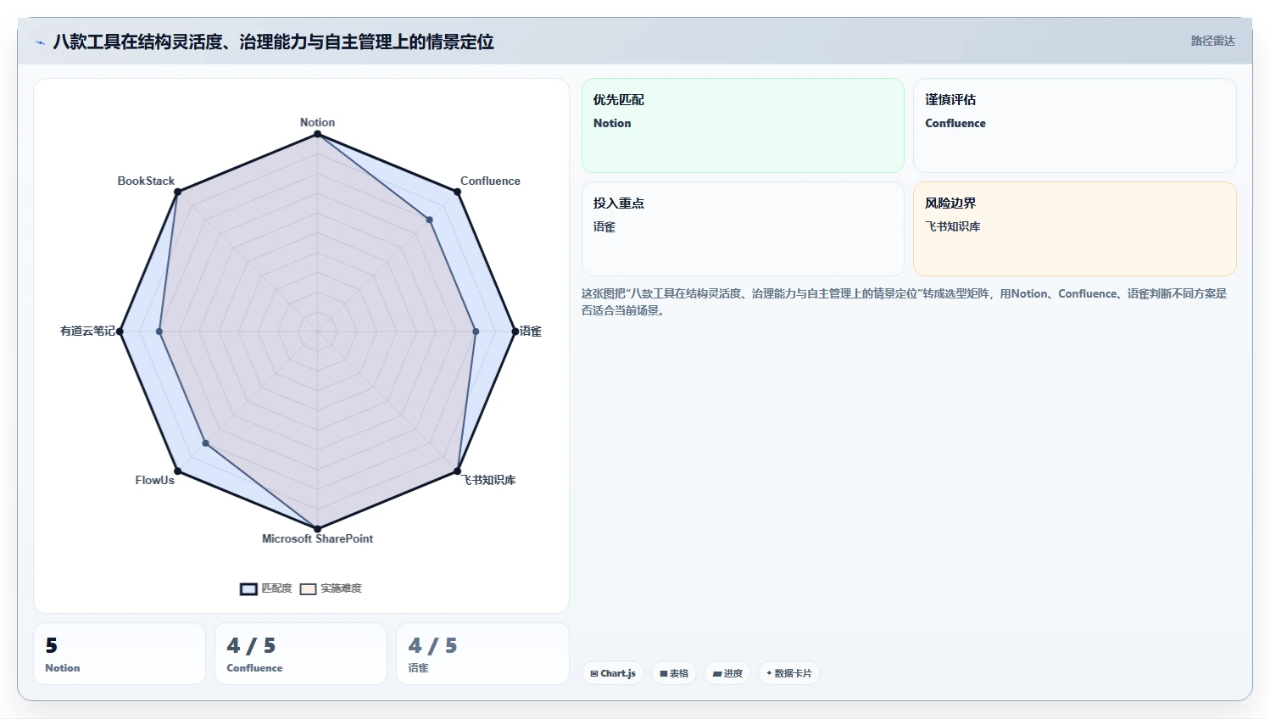The image size is (1270, 719).
Task: Toggle the 匹配度 legend swatch
Action: (248, 588)
